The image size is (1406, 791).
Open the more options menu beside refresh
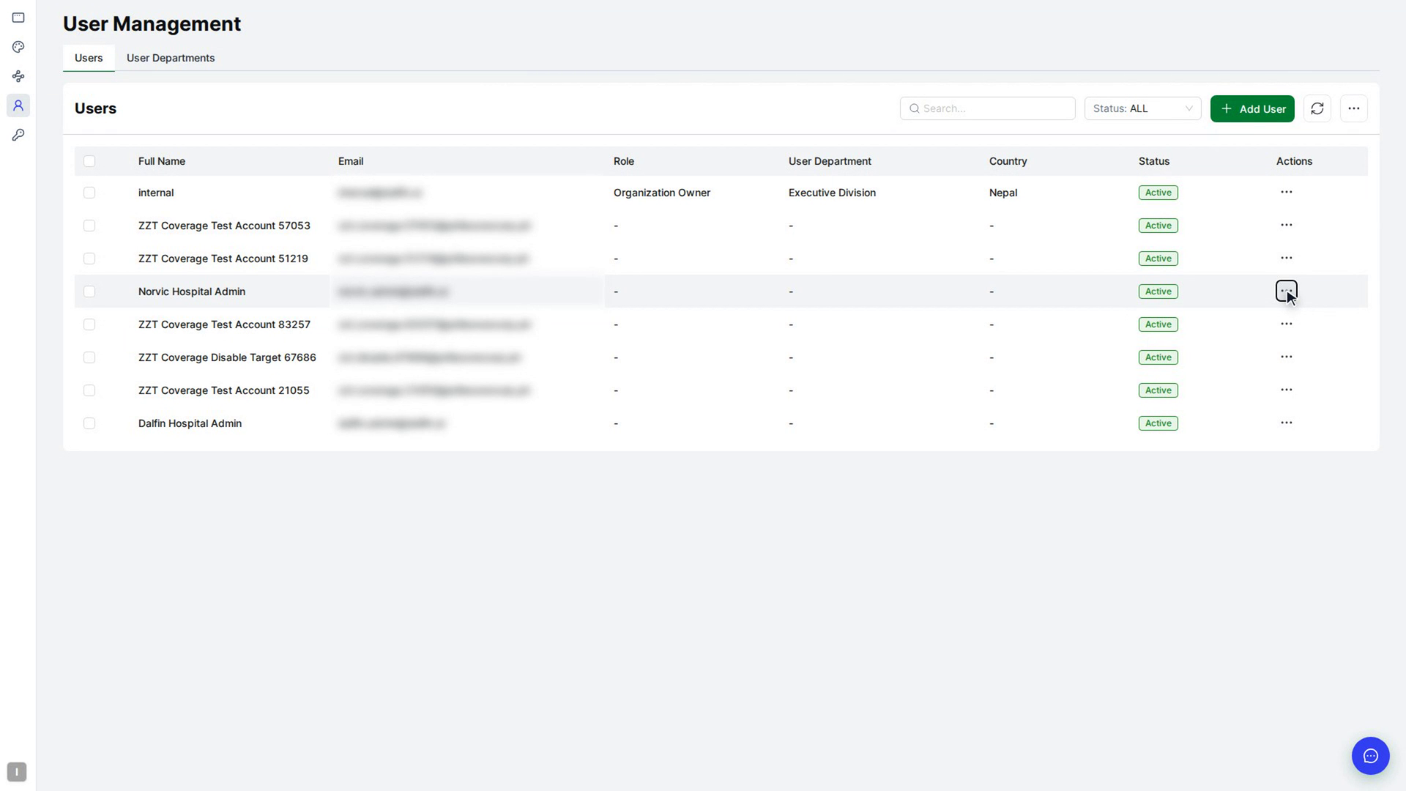point(1353,108)
